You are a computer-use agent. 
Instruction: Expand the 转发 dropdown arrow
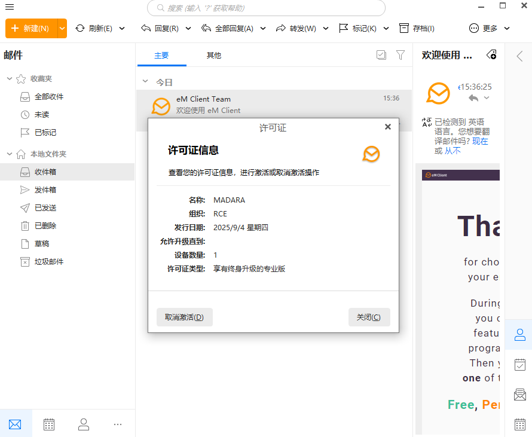click(x=326, y=29)
